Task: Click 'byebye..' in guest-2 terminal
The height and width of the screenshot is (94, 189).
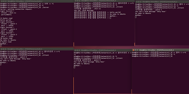Action: (x=4, y=62)
